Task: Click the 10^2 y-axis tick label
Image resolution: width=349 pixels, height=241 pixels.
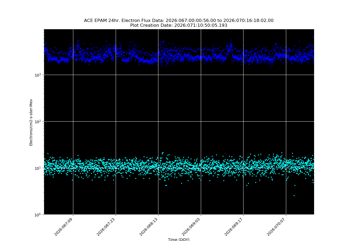Action: pos(39,122)
